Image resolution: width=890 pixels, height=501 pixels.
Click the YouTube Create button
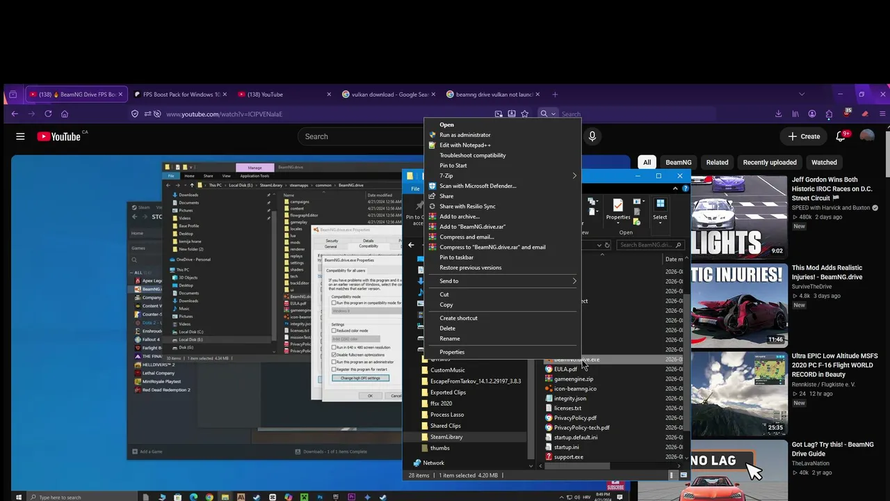pyautogui.click(x=804, y=136)
